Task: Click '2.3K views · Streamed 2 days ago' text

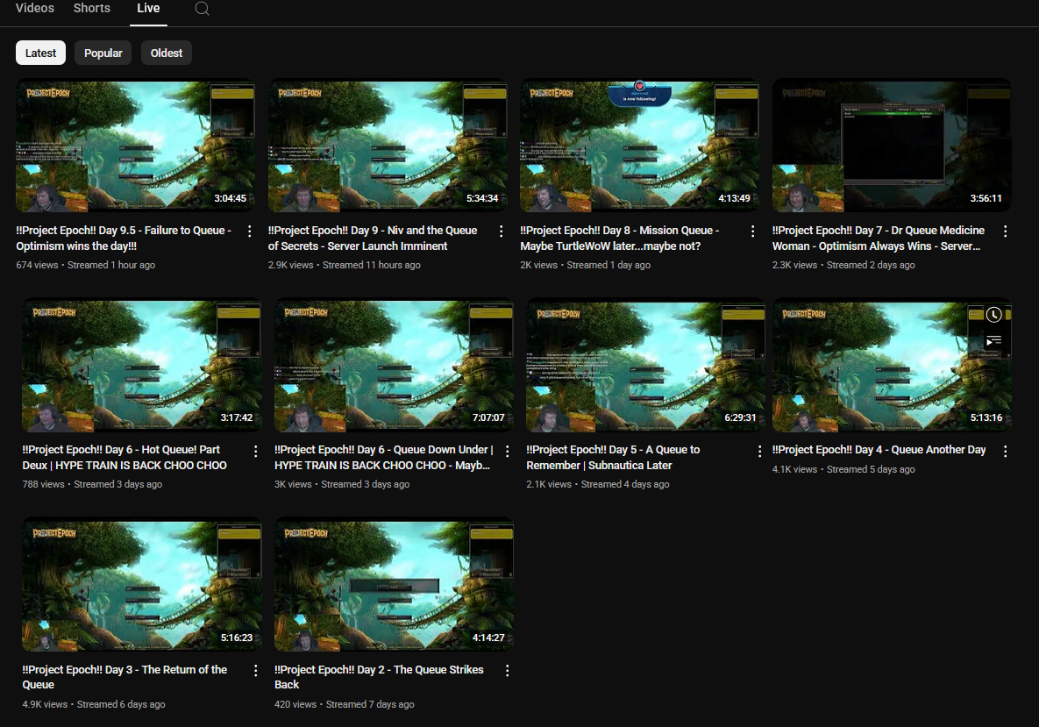Action: coord(843,265)
